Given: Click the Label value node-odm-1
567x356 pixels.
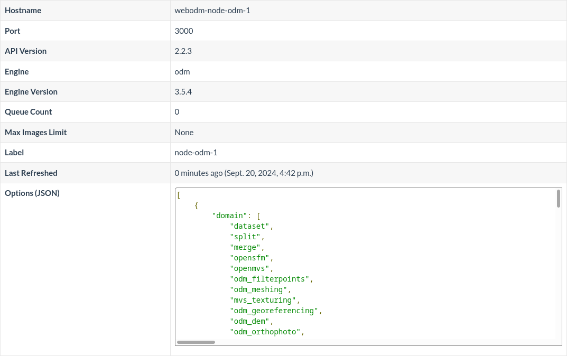Looking at the screenshot, I should coord(196,152).
